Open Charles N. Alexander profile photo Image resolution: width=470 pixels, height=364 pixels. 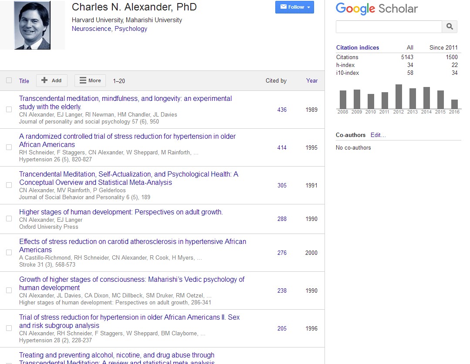pyautogui.click(x=32, y=25)
